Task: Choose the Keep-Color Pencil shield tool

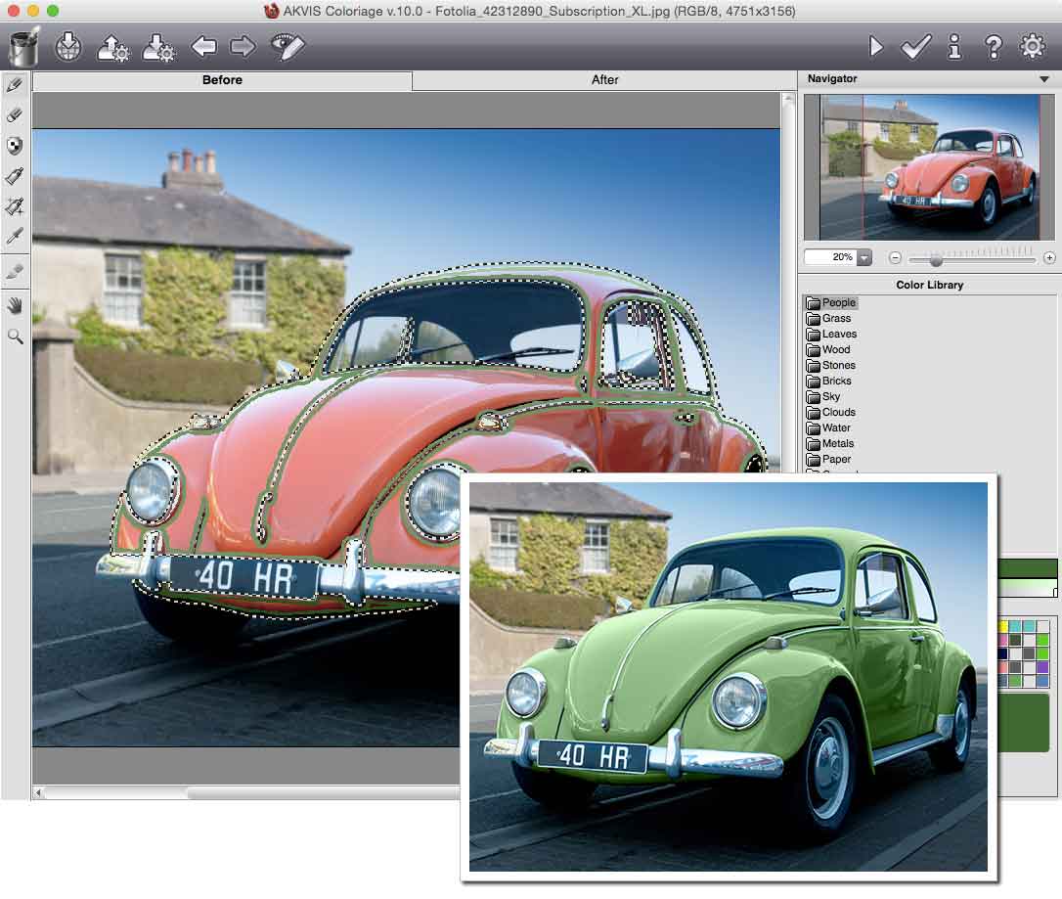Action: [15, 146]
